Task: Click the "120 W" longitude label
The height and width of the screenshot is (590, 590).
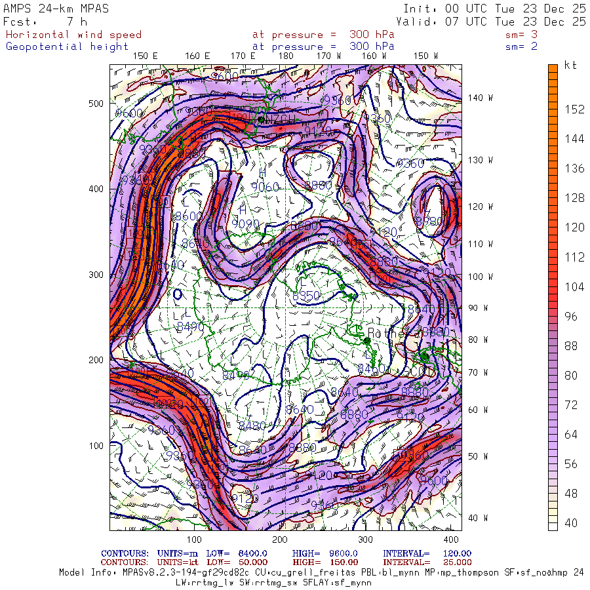Action: point(480,206)
